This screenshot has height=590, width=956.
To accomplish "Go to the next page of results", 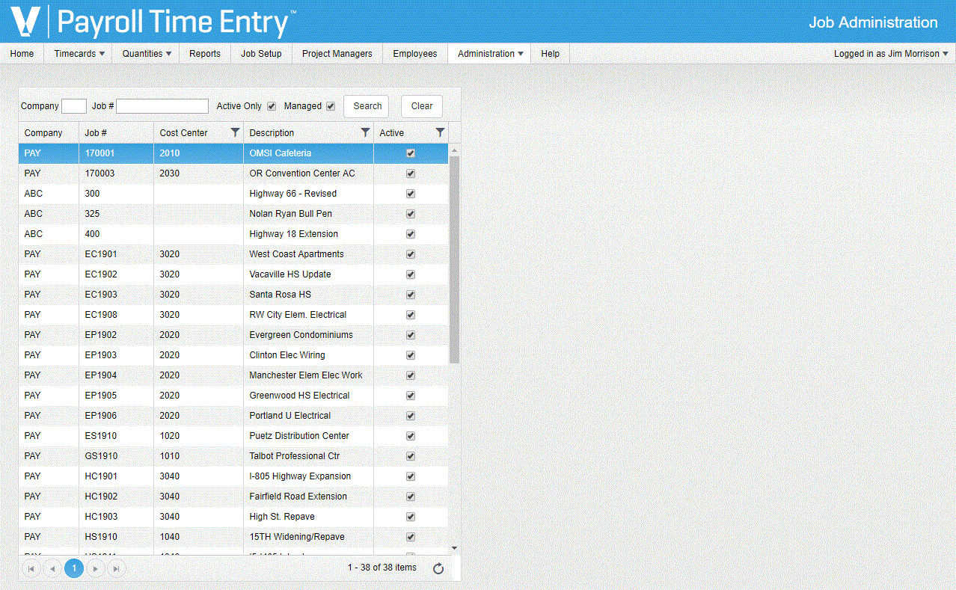I will 95,568.
